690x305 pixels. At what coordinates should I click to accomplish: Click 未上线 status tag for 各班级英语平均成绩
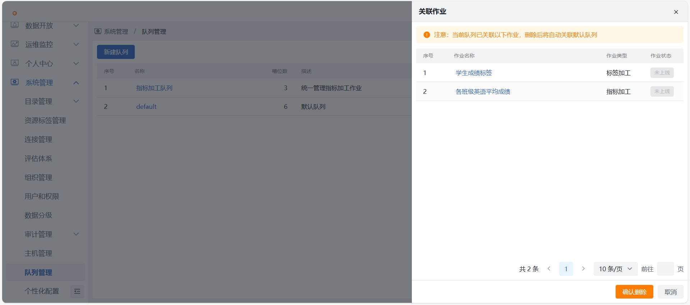coord(662,91)
